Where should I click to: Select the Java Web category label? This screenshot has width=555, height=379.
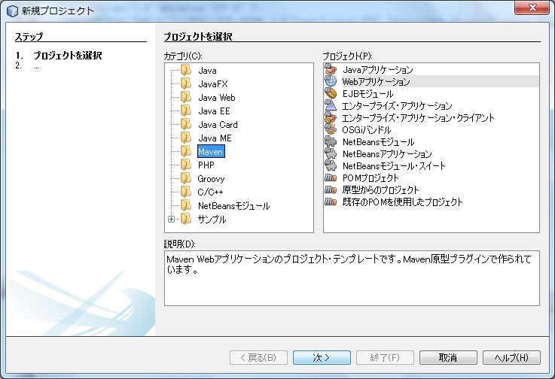[x=217, y=97]
